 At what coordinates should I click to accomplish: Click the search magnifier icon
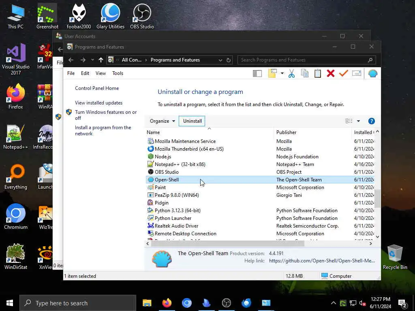tap(370, 60)
